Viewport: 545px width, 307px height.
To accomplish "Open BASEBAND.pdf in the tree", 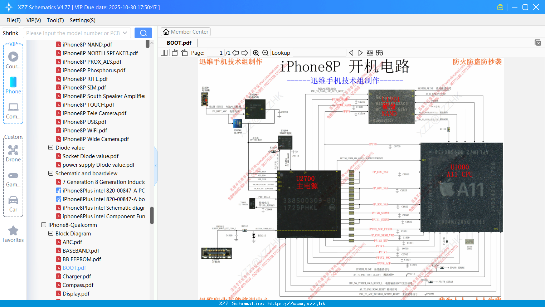I will (x=81, y=250).
